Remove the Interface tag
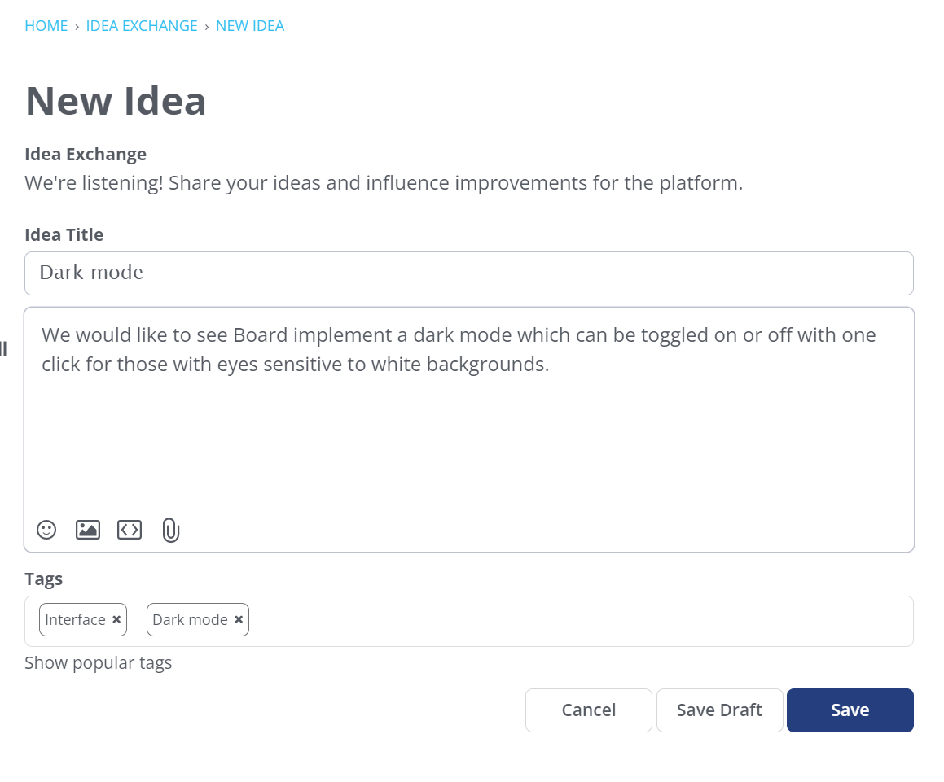The width and height of the screenshot is (944, 782). (116, 620)
